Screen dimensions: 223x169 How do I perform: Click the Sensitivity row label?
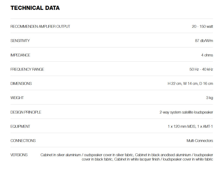[x=20, y=41]
